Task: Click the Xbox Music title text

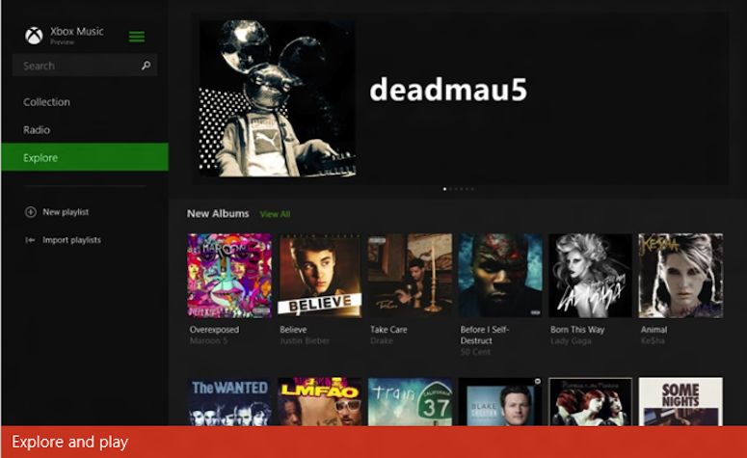Action: tap(77, 32)
